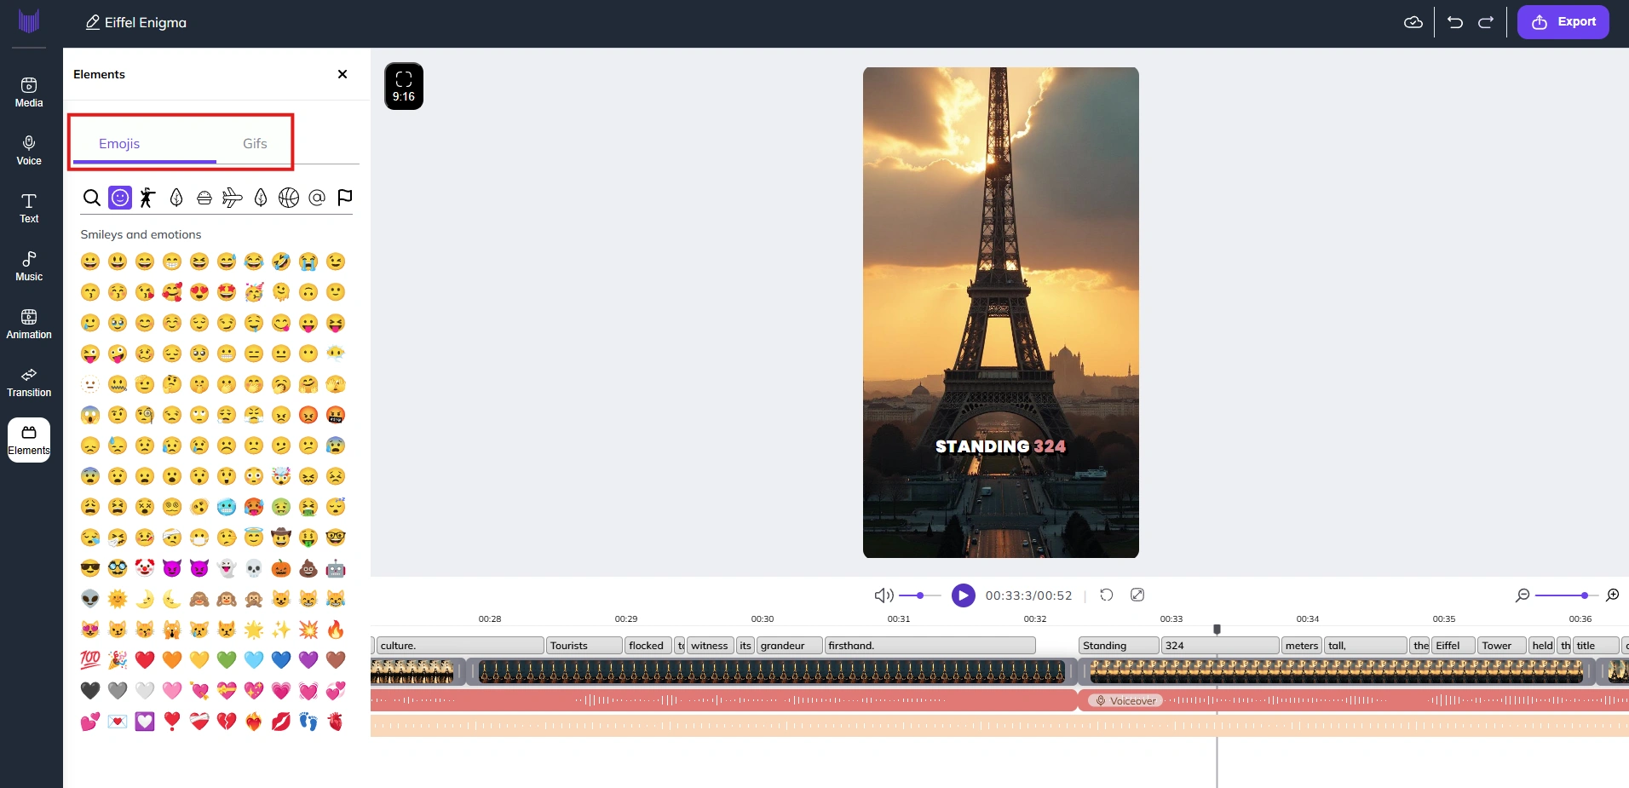Select the Elements sidebar button

[x=29, y=440]
